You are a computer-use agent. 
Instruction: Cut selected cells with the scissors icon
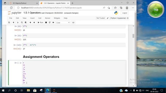point(18,22)
